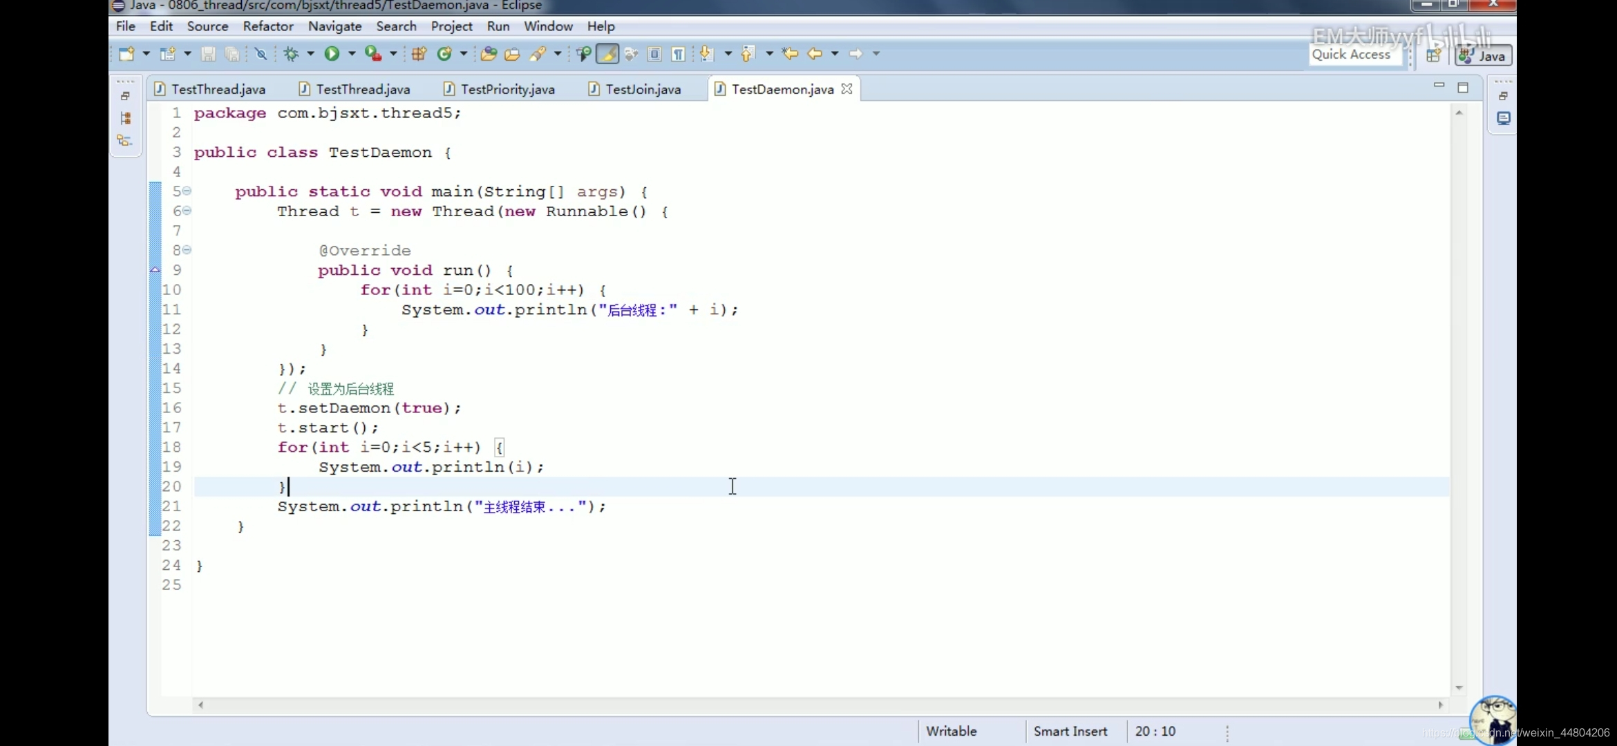The width and height of the screenshot is (1617, 746).
Task: Open the New wizard dropdown arrow
Action: 146,54
